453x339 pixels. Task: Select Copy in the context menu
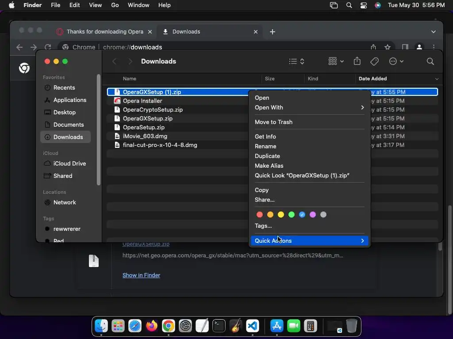pyautogui.click(x=309, y=190)
